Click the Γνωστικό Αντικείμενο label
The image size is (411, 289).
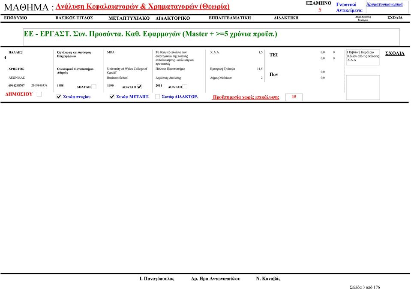(x=349, y=7)
